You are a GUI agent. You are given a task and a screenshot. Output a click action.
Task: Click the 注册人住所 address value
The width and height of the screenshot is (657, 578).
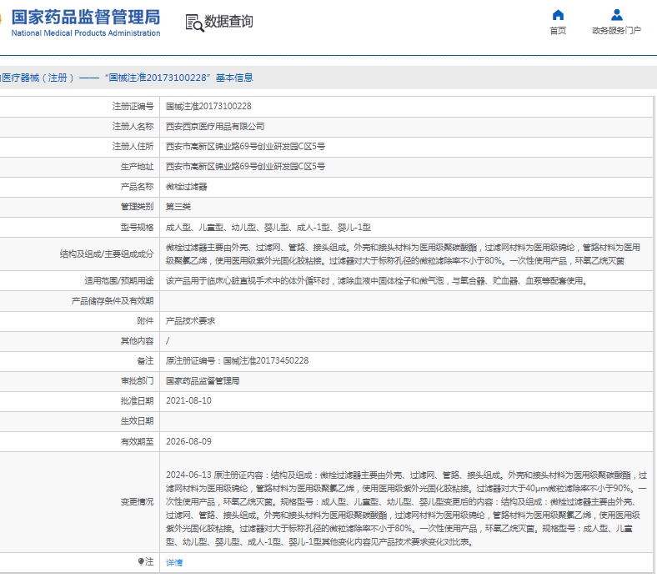tap(245, 147)
